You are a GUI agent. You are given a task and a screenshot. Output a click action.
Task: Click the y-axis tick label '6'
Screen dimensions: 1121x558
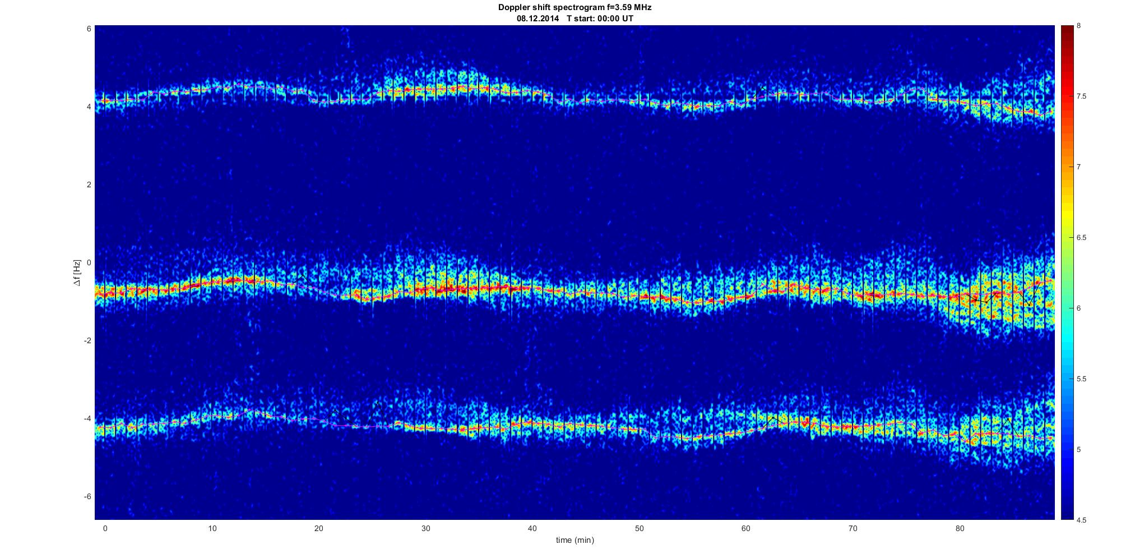tap(89, 29)
